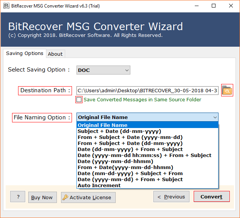This screenshot has width=240, height=218.
Task: Pick From + Subject + Date (dd-mm-yyyy)
Action: click(x=147, y=143)
